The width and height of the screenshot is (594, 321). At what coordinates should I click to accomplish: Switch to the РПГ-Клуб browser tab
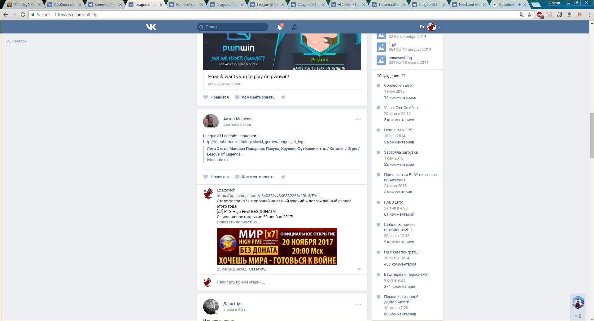pos(24,5)
